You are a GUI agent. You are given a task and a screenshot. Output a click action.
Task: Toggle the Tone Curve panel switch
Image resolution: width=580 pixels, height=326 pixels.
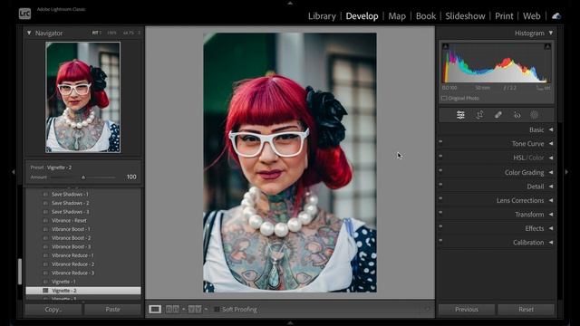coord(440,141)
